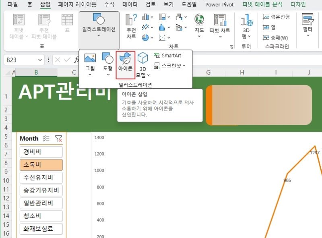
Task: Toggle multi-select in Month slicer
Action: (46, 139)
